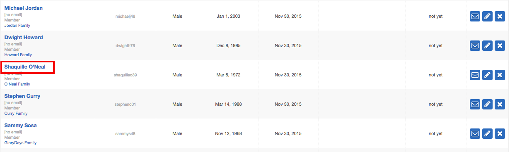Edit Sammy Sosa with pencil icon
Screen dimensions: 510x152
(x=488, y=134)
